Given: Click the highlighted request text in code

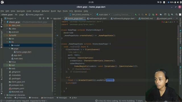Looking at the screenshot, I should [x=110, y=80].
